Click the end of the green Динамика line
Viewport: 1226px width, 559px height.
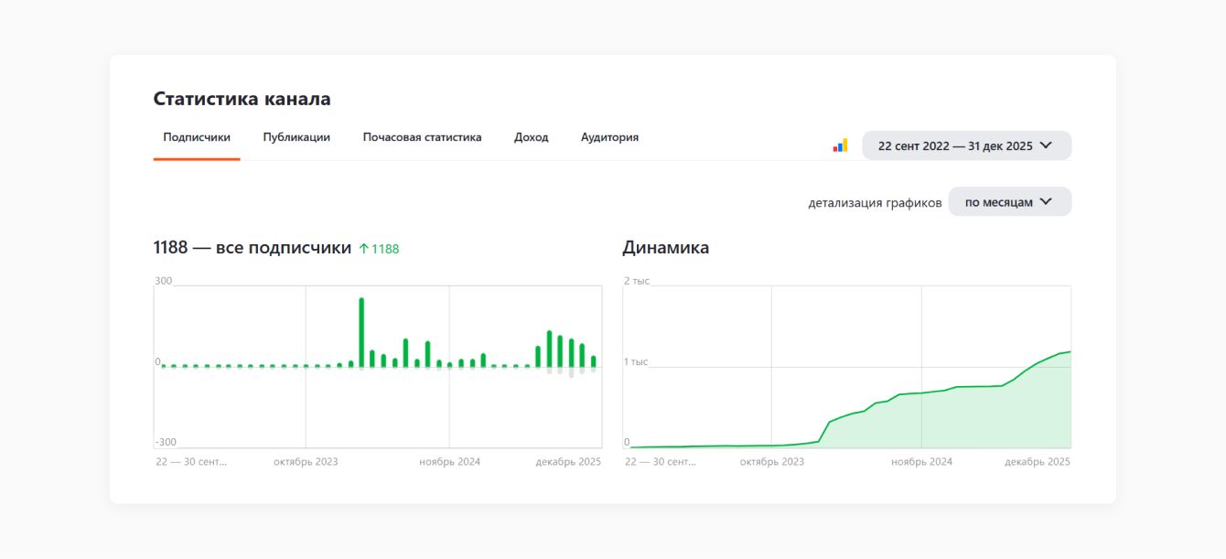pos(1070,351)
